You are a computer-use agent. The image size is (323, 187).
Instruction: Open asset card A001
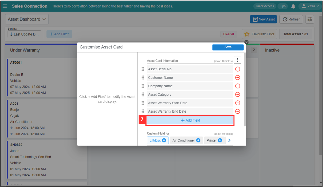click(x=47, y=119)
